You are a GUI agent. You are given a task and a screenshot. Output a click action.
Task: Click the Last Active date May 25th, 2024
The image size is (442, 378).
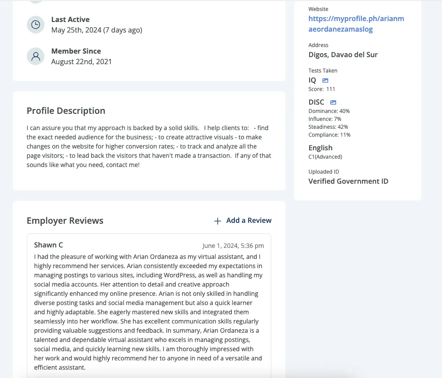(96, 30)
